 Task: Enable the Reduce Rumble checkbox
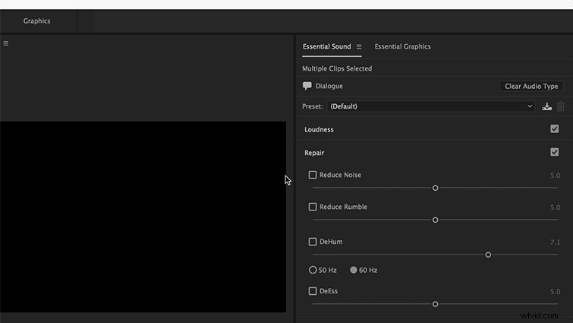(x=313, y=207)
